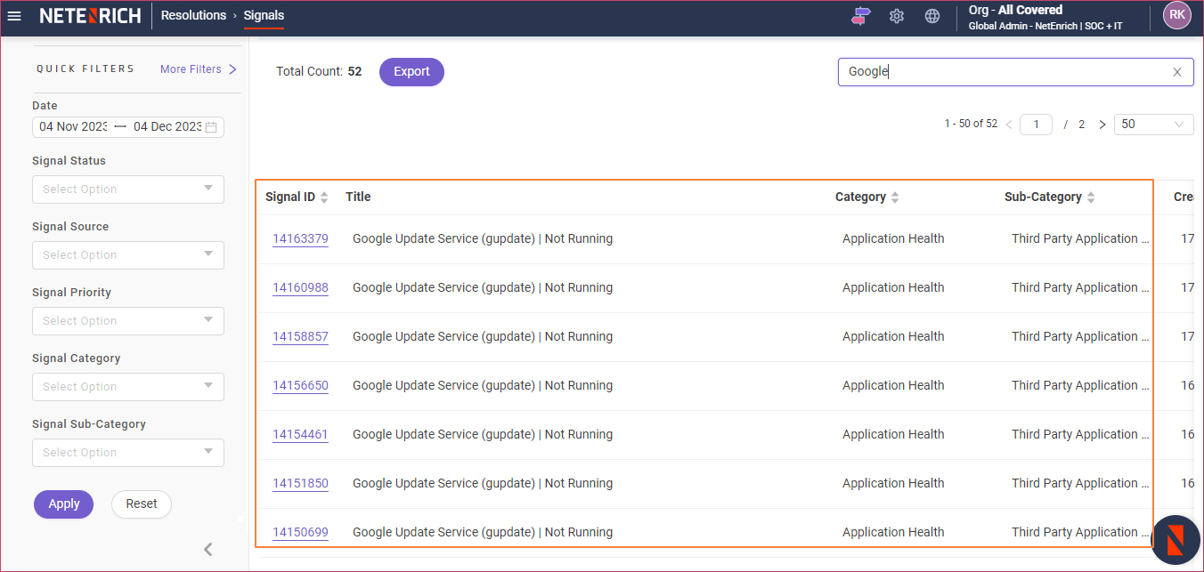Apply the quick filters
The width and height of the screenshot is (1204, 572).
click(x=63, y=504)
